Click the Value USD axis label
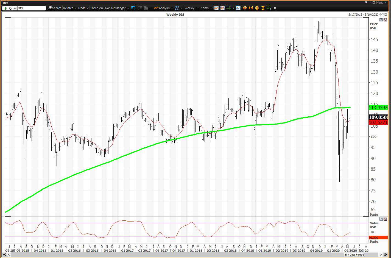 tap(374, 225)
